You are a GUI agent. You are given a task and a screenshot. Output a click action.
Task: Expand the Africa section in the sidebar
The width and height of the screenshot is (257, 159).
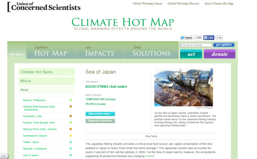tap(47, 81)
